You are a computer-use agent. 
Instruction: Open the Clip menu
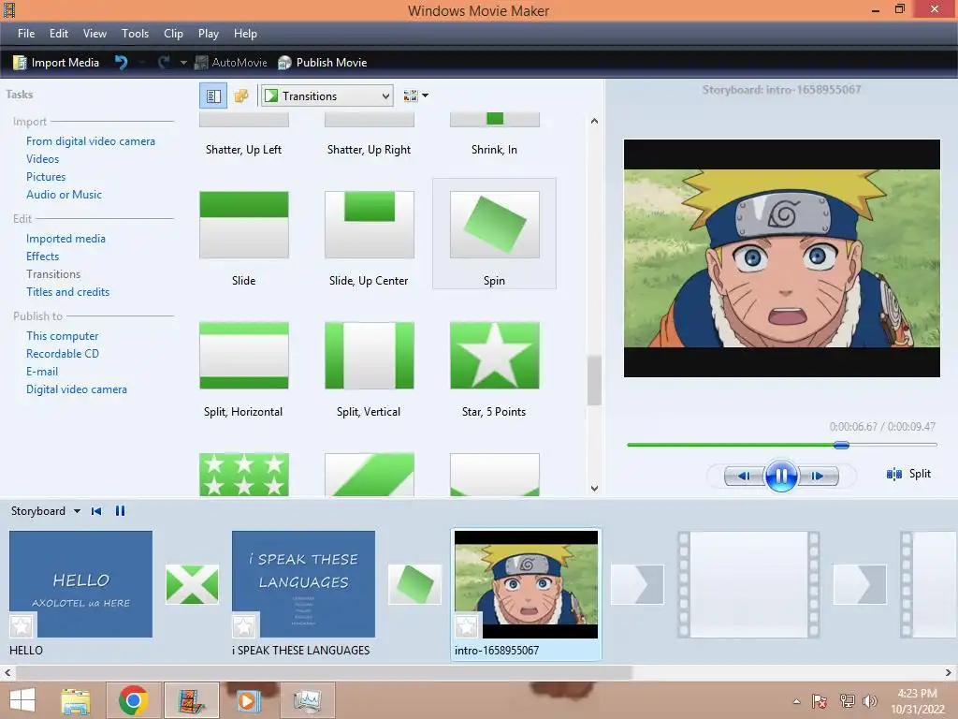173,34
